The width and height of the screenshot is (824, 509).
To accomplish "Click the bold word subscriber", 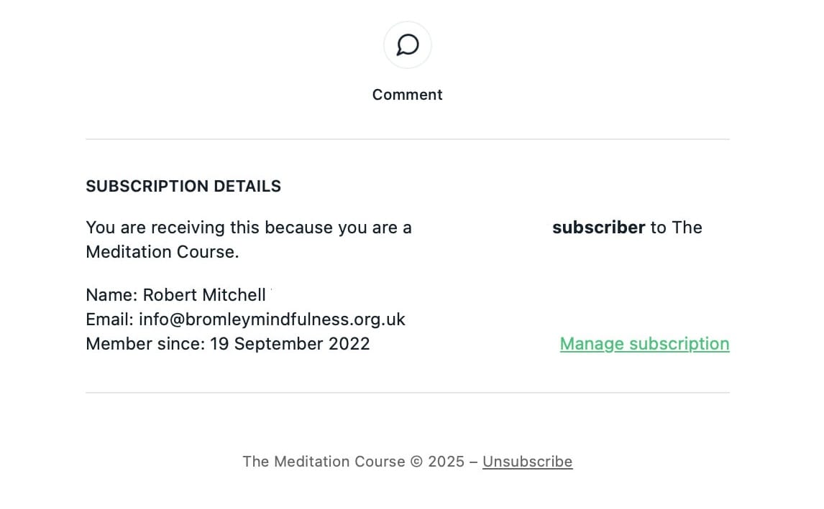I will 598,228.
